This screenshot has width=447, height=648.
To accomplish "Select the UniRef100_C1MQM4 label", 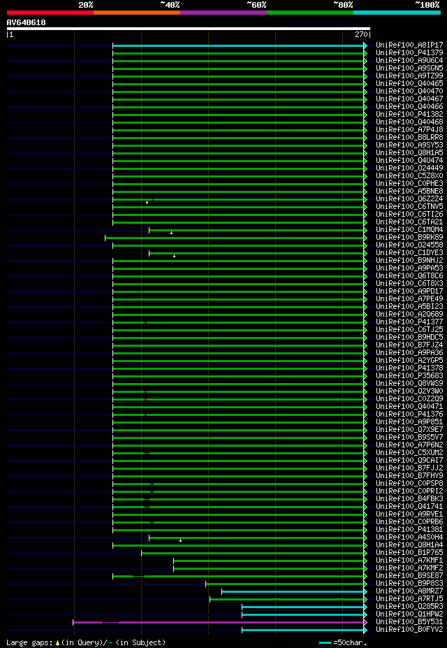I will coord(409,230).
